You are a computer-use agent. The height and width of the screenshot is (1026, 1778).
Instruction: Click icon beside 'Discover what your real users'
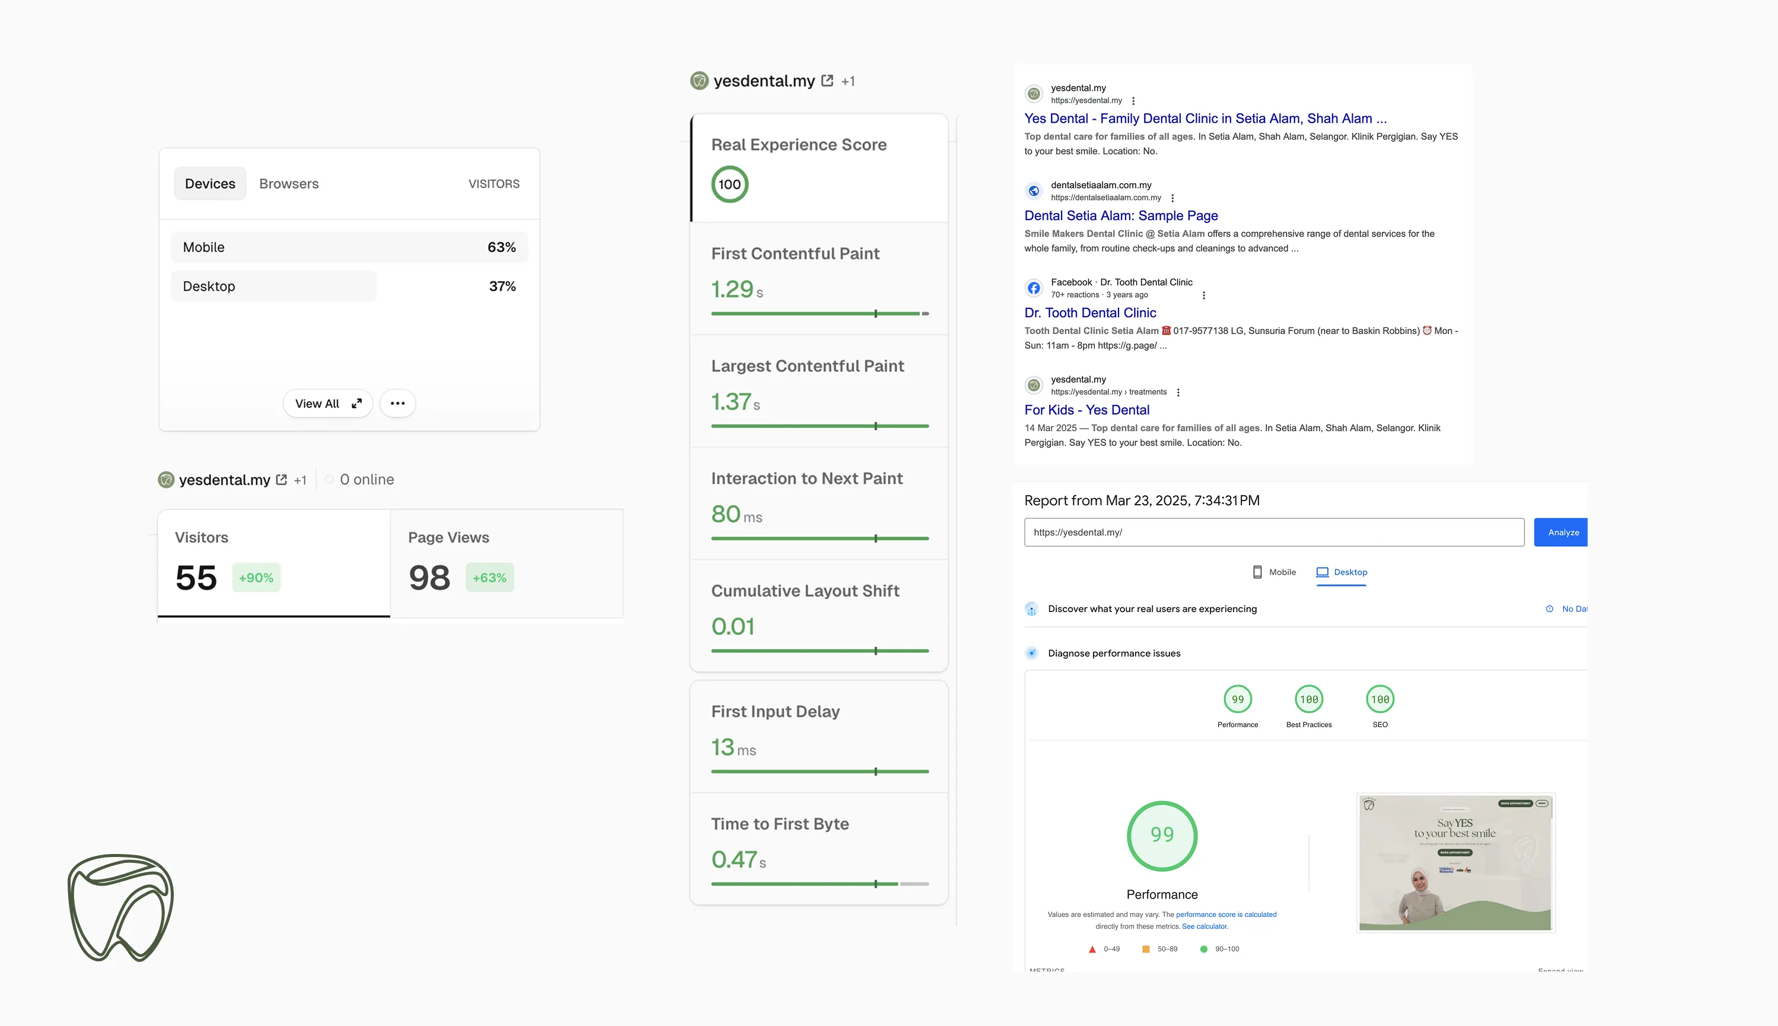1031,609
